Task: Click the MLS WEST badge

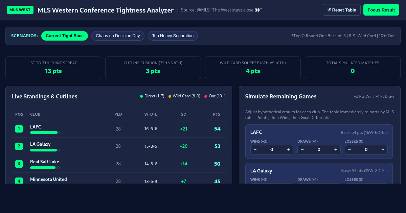Action: [20, 10]
